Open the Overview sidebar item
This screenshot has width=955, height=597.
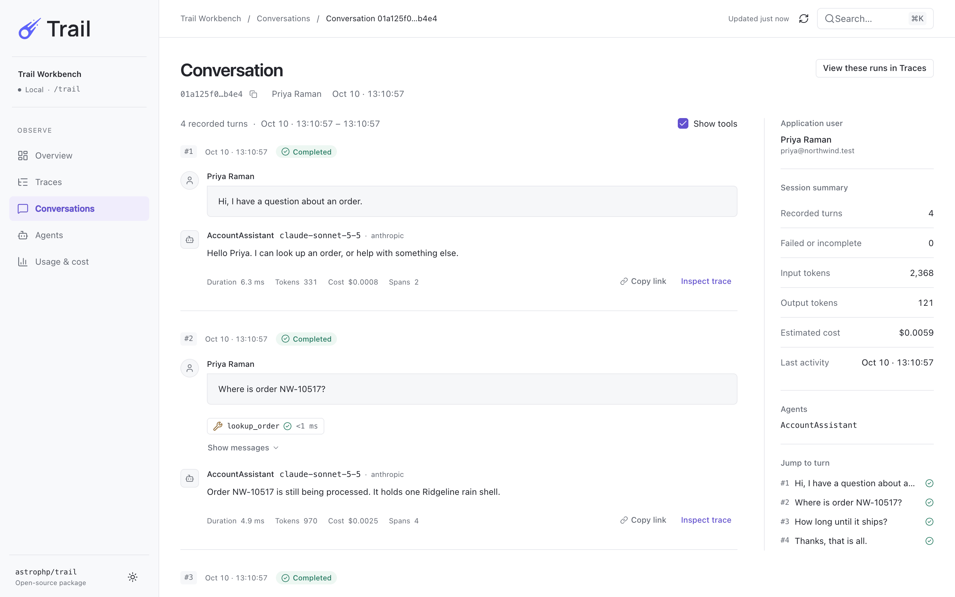[79, 156]
